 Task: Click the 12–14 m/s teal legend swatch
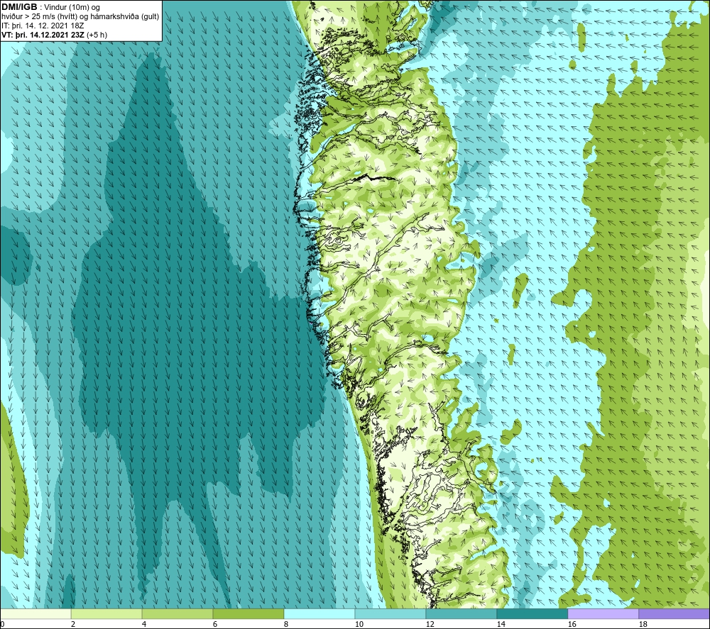pyautogui.click(x=461, y=614)
